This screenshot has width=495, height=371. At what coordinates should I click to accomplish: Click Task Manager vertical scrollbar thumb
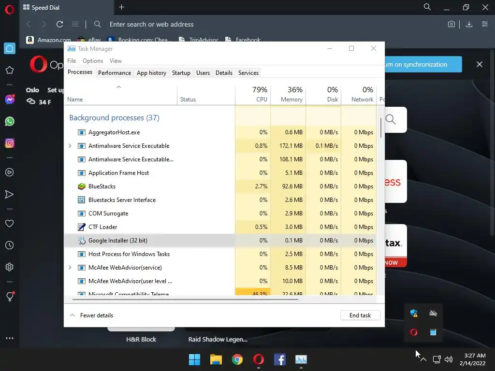(x=381, y=128)
